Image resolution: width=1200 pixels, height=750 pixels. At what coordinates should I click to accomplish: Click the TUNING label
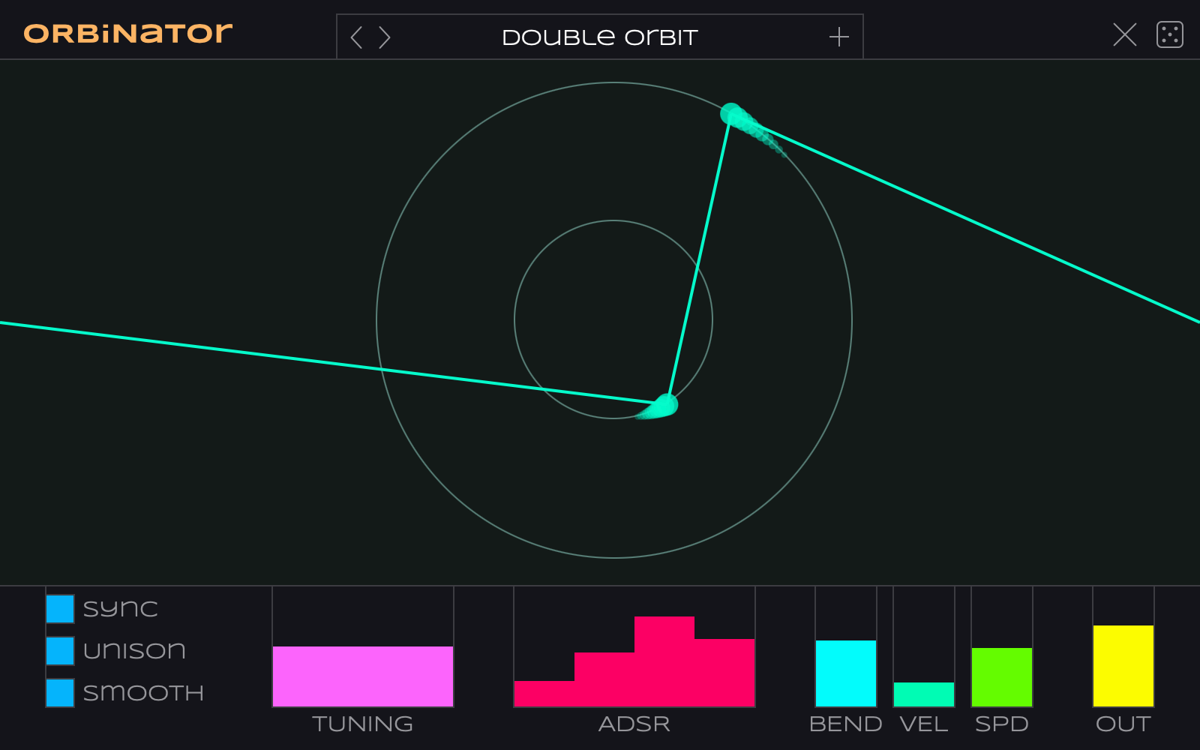pyautogui.click(x=363, y=724)
